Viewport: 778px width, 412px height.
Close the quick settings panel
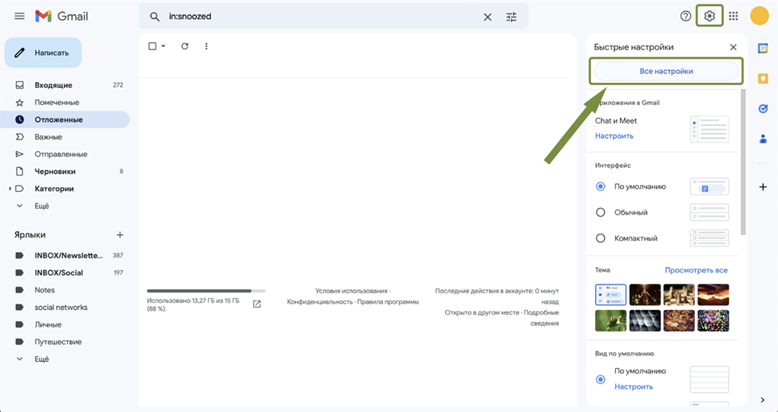tap(733, 47)
